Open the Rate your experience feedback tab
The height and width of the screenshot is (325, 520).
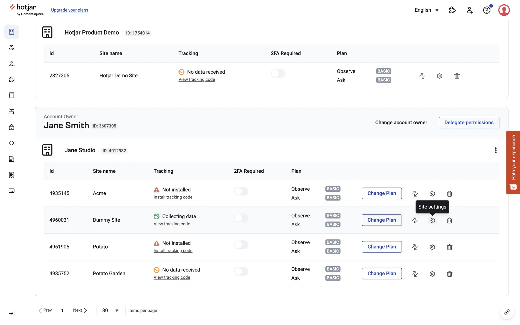point(513,162)
